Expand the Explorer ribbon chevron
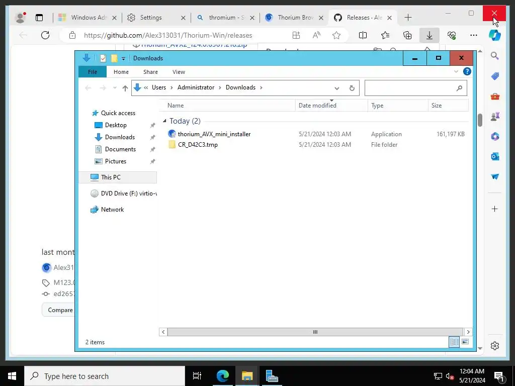 [x=456, y=71]
